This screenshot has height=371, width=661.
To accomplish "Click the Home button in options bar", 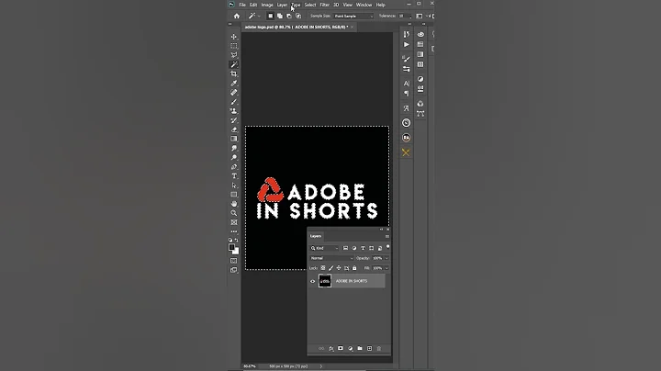I will click(237, 16).
